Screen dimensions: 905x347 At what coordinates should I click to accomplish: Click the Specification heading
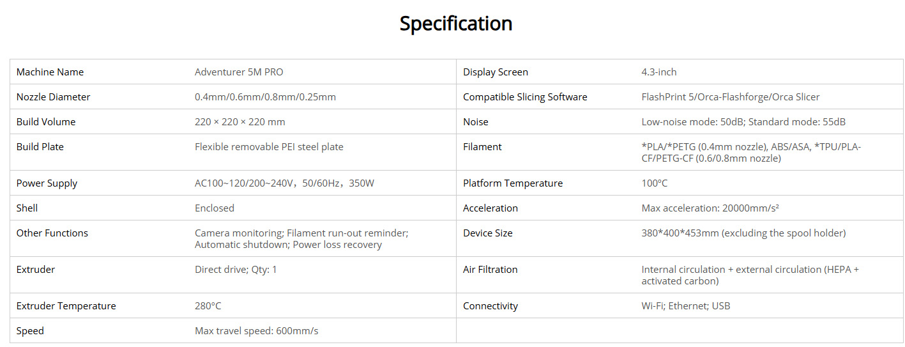click(455, 24)
